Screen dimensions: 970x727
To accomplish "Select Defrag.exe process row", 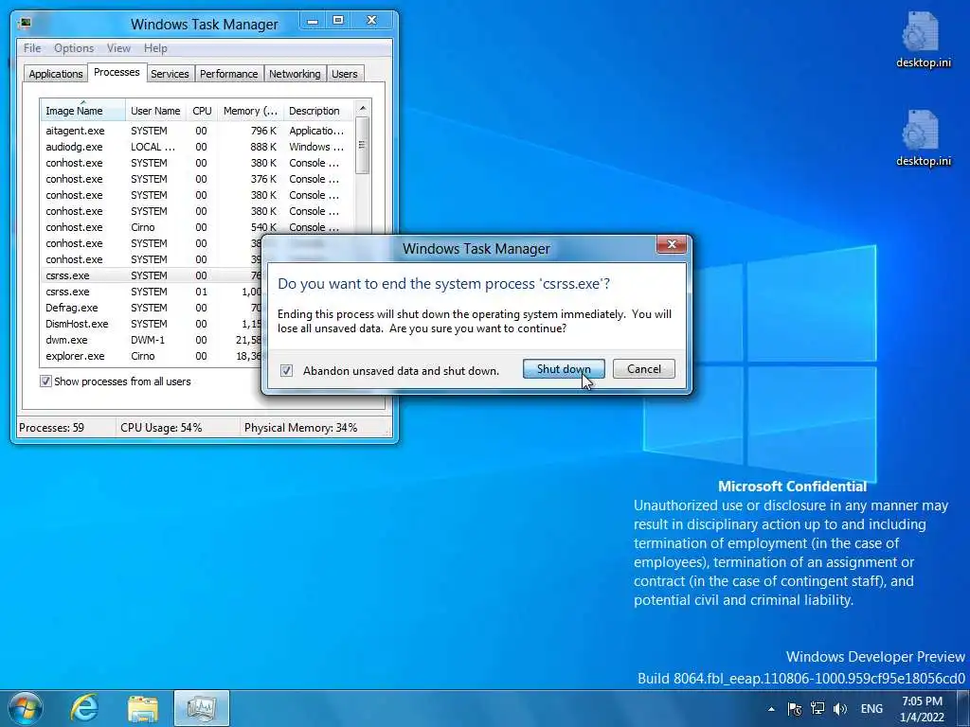I will [152, 308].
